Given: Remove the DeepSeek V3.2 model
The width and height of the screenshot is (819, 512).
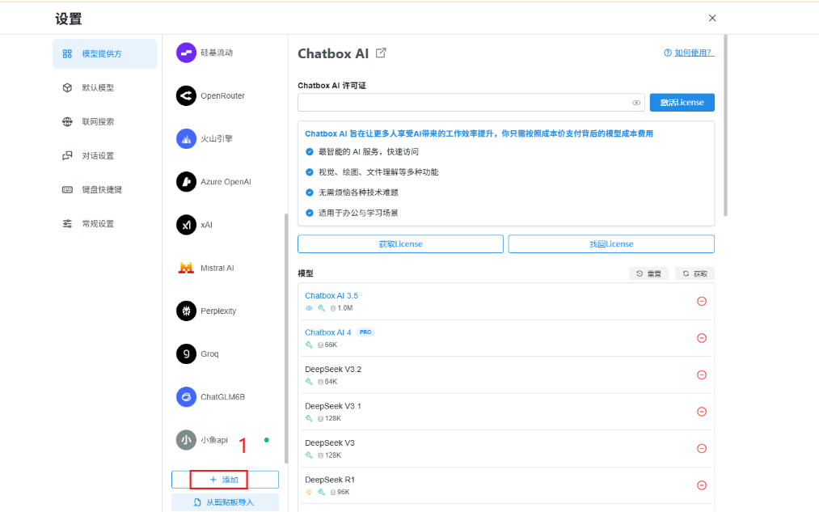Looking at the screenshot, I should pos(702,375).
